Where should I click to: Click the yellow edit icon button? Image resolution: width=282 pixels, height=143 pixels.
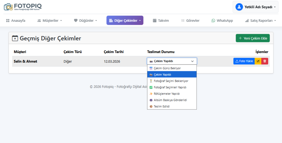click(x=258, y=61)
